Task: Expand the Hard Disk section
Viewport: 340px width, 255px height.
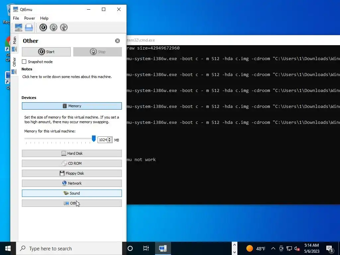Action: [x=72, y=153]
